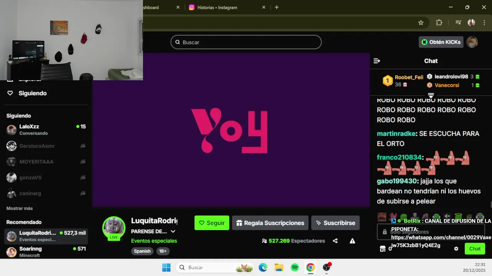Click the Obtén KICKs button
Image resolution: width=492 pixels, height=276 pixels.
click(x=441, y=42)
